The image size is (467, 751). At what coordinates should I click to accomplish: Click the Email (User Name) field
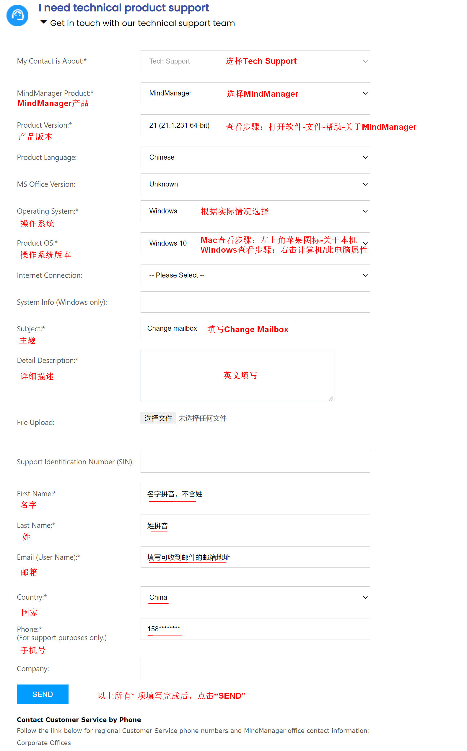tap(255, 557)
